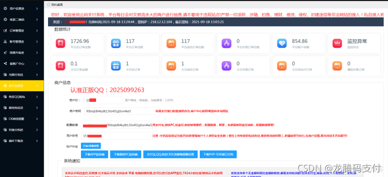Click the gear icon beside 商户设置 in sidebar
This screenshot has width=388, height=177.
click(5, 9)
